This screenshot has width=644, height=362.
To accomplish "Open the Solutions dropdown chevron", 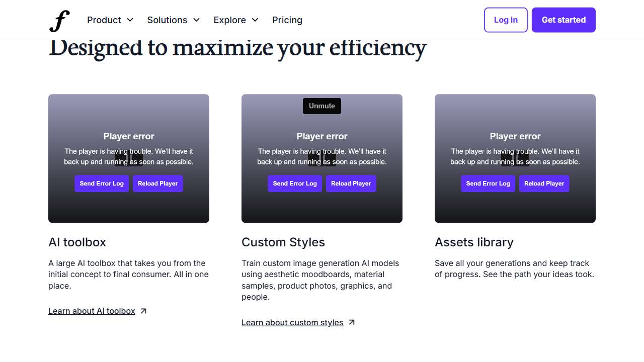I will pyautogui.click(x=197, y=20).
